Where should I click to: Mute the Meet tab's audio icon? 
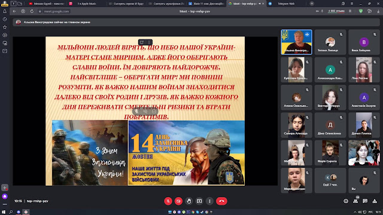[x=260, y=4]
